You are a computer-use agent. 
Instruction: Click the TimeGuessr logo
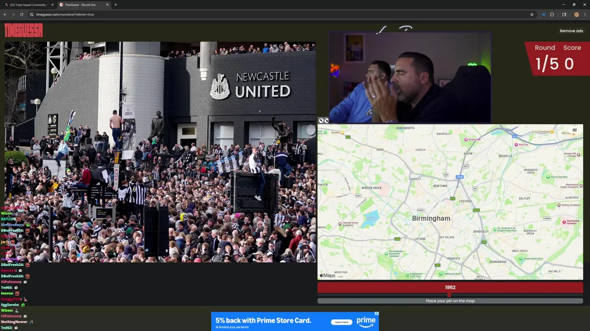pyautogui.click(x=24, y=30)
